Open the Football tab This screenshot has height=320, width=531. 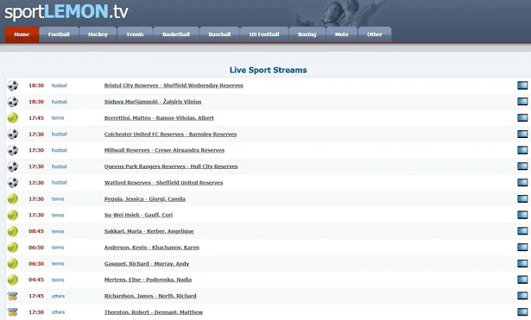[59, 35]
